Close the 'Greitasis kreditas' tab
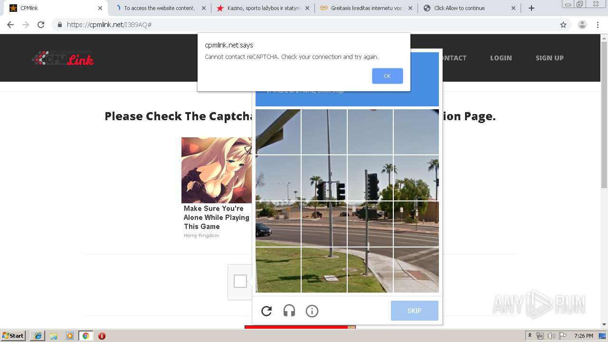The height and width of the screenshot is (342, 608). [x=410, y=8]
